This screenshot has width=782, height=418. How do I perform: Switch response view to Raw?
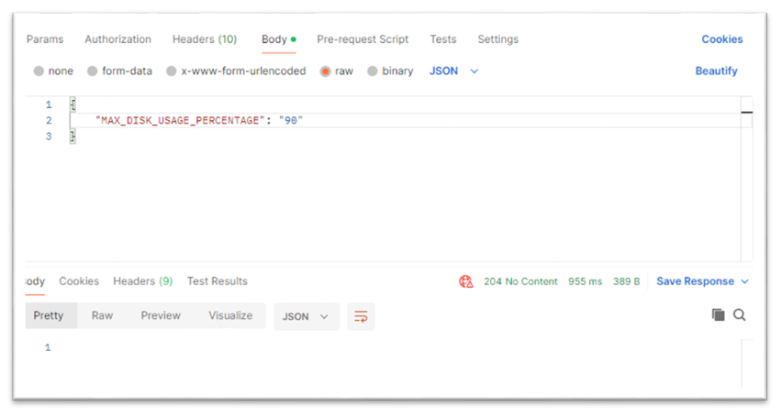[x=102, y=315]
